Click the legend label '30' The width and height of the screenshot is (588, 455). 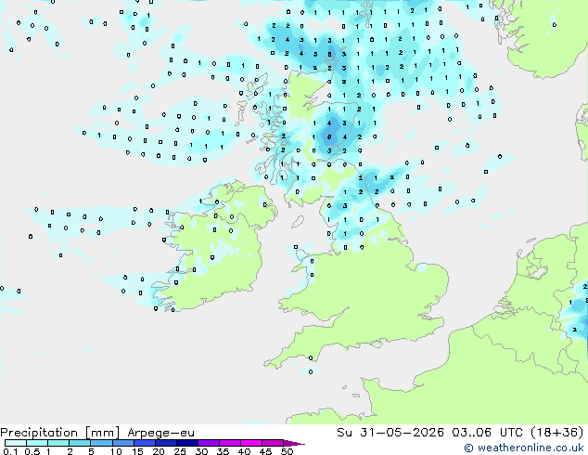coord(201,451)
